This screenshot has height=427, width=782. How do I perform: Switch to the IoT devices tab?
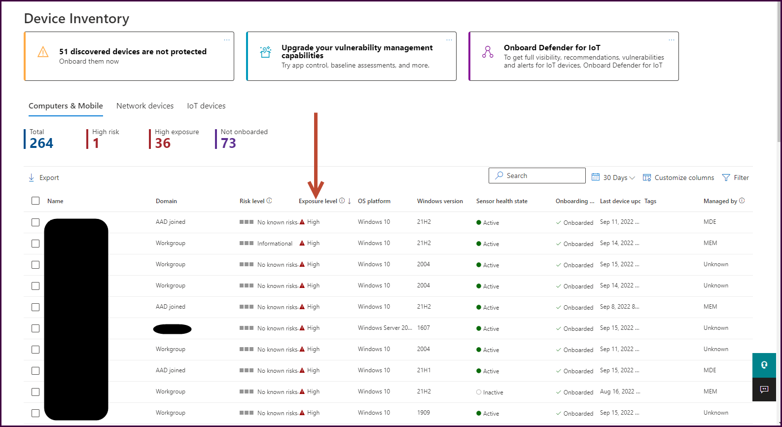206,106
